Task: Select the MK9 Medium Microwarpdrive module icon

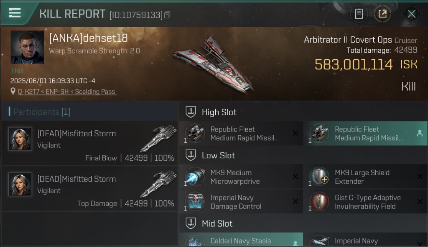Action: [x=195, y=177]
